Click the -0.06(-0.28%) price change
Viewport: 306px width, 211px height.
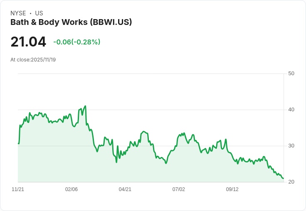tap(76, 42)
